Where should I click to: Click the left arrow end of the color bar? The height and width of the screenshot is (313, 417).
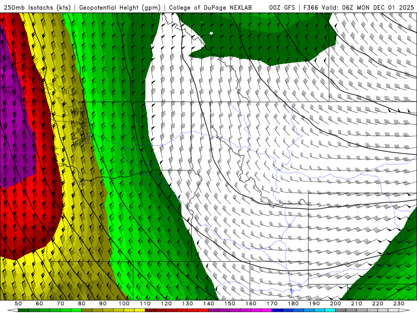tap(13, 310)
